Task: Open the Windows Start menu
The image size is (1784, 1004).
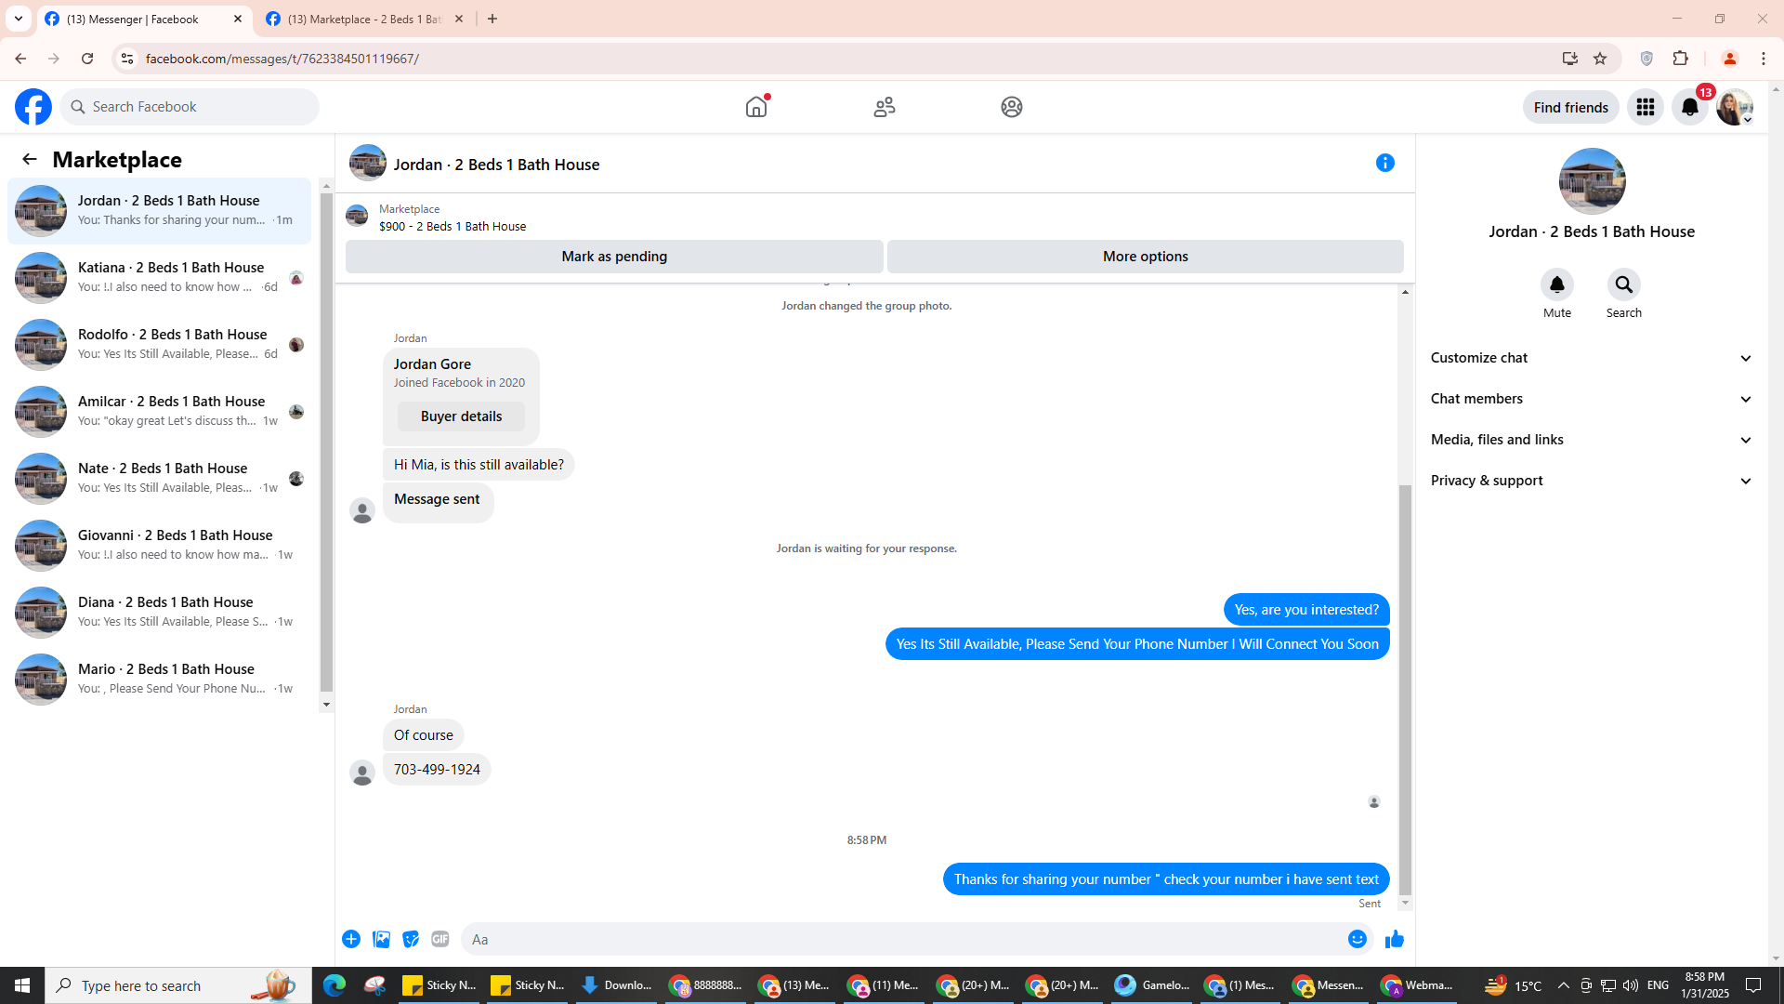Action: pyautogui.click(x=22, y=985)
